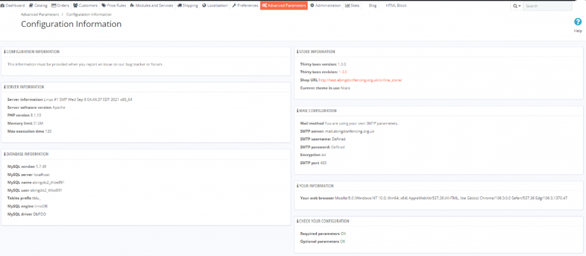586x256 pixels.
Task: Click the Database Information panel heading
Action: pyautogui.click(x=26, y=154)
